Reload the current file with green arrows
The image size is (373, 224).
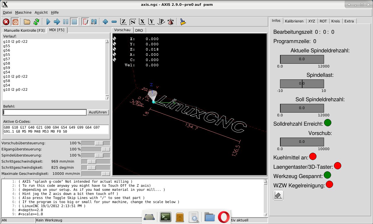(x=36, y=22)
